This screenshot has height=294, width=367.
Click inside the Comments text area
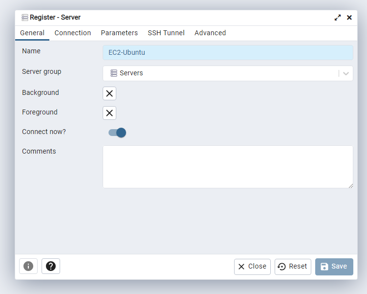[228, 167]
